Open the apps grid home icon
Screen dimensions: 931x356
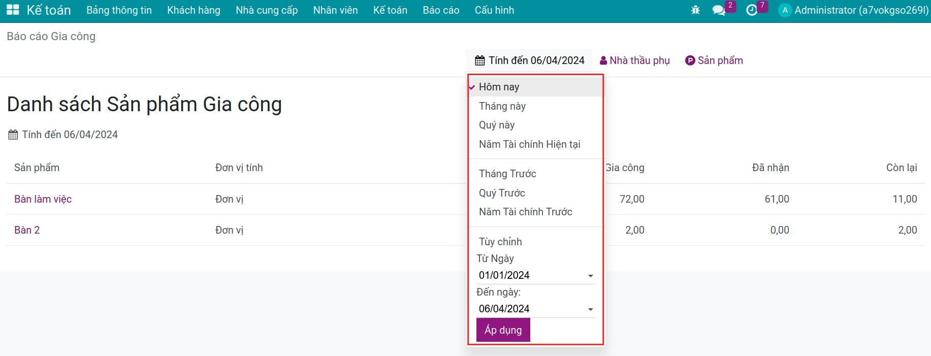pyautogui.click(x=13, y=10)
